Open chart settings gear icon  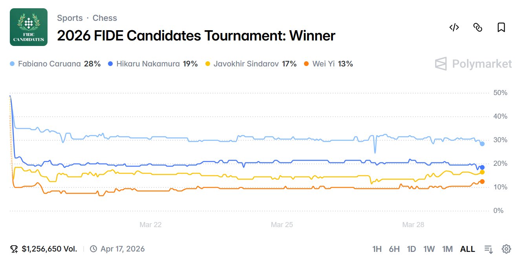[x=506, y=249]
